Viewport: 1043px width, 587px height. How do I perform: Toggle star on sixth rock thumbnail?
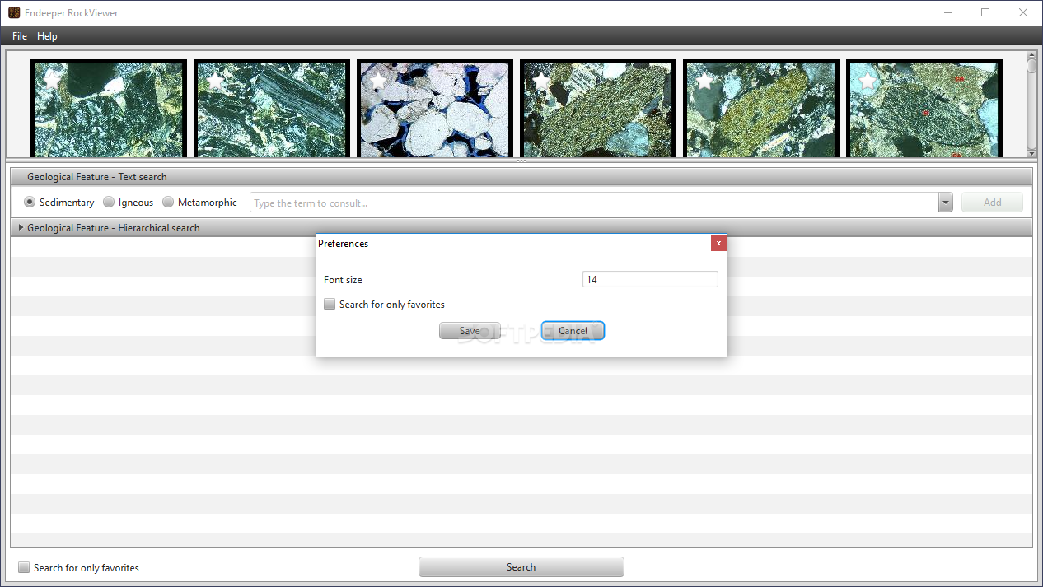pos(868,80)
